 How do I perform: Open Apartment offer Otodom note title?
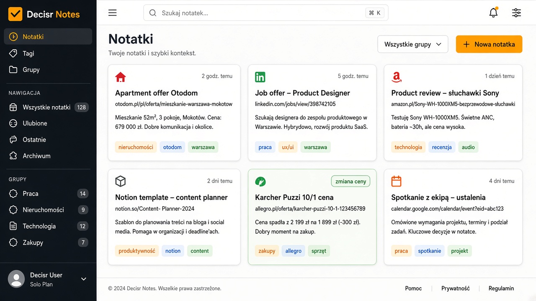click(156, 93)
